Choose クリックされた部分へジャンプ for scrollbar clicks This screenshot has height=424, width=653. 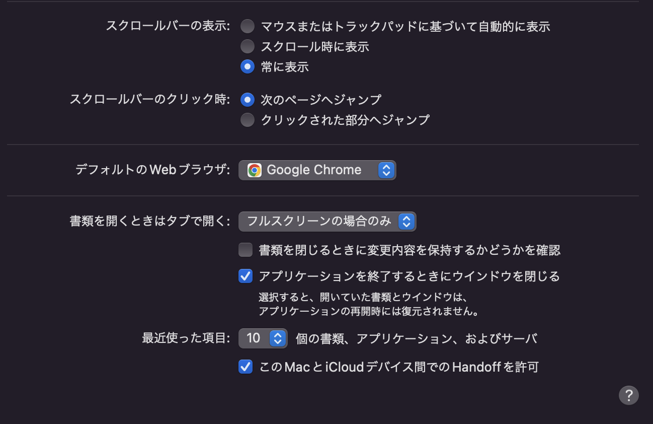[x=247, y=119]
